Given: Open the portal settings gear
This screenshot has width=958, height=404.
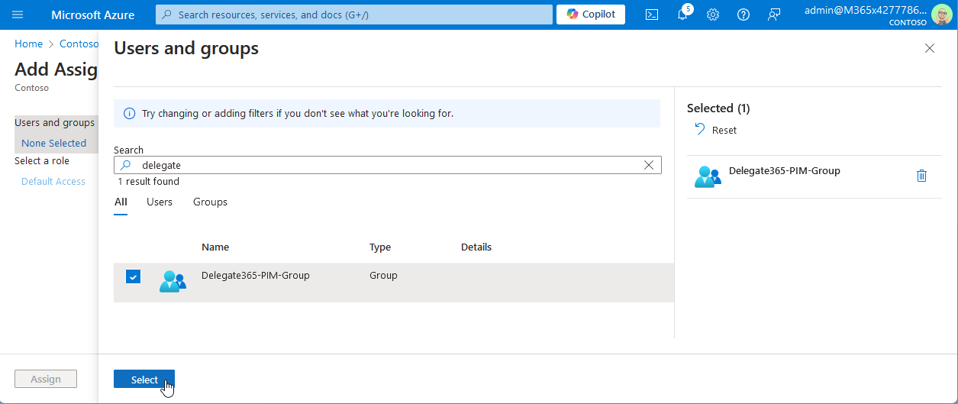Looking at the screenshot, I should (713, 15).
